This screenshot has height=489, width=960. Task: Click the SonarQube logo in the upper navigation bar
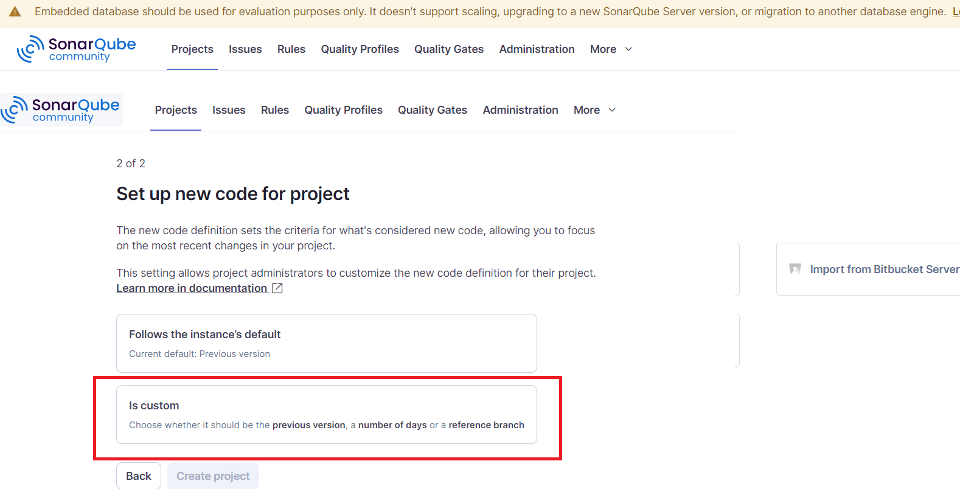(x=76, y=49)
